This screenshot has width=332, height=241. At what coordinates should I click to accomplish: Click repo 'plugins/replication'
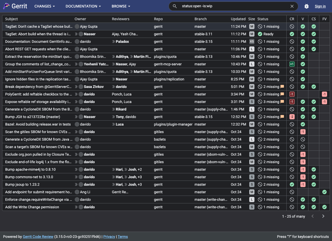tap(169, 79)
